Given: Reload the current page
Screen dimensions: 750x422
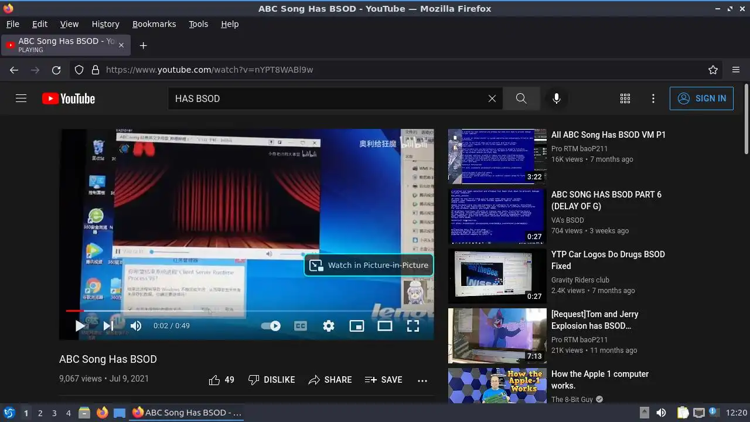Looking at the screenshot, I should pos(56,70).
